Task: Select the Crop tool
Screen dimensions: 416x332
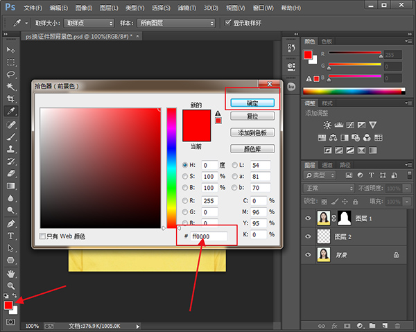Action: [x=10, y=98]
